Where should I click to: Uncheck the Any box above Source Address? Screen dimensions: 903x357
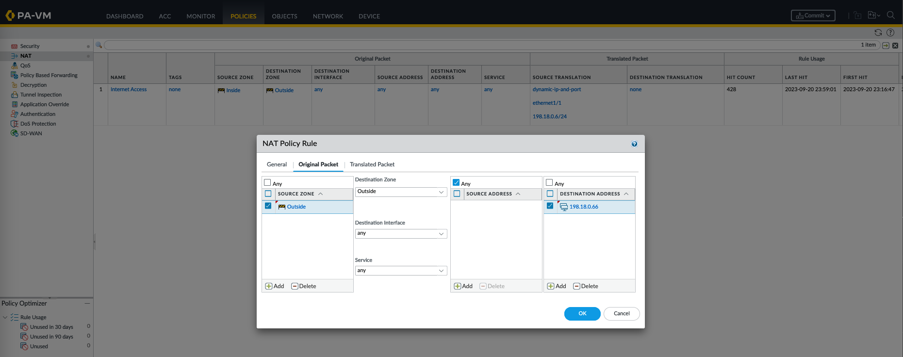(x=456, y=183)
